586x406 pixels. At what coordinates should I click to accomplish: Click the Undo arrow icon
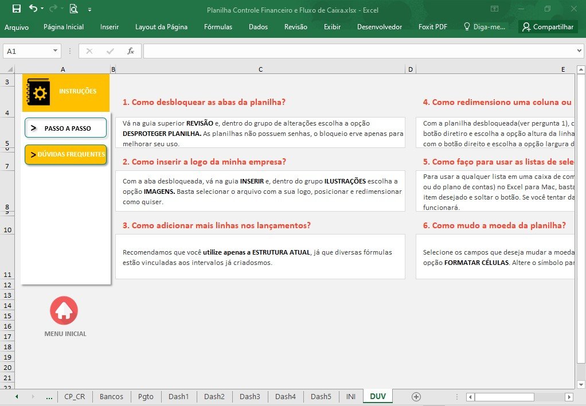(x=33, y=8)
